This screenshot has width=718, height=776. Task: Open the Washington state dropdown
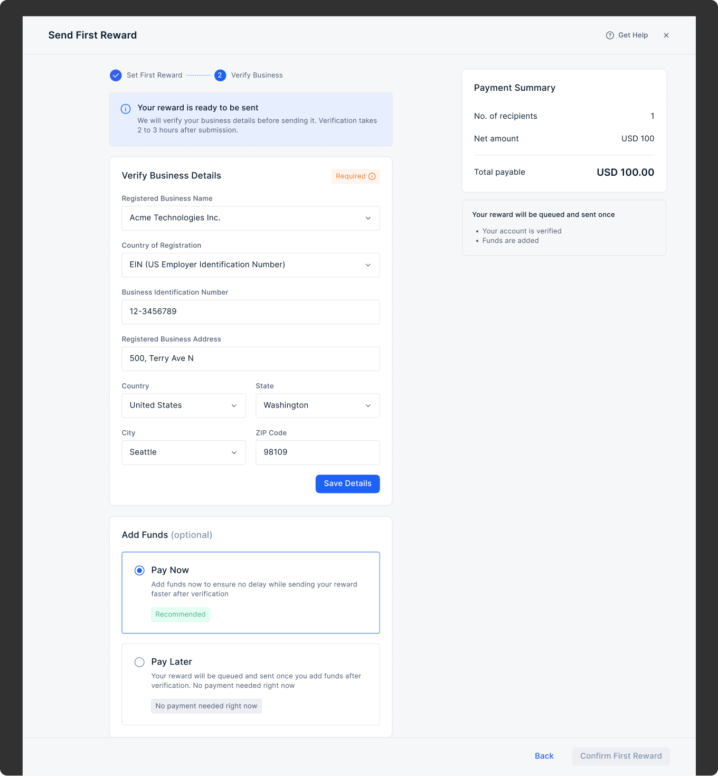coord(318,405)
